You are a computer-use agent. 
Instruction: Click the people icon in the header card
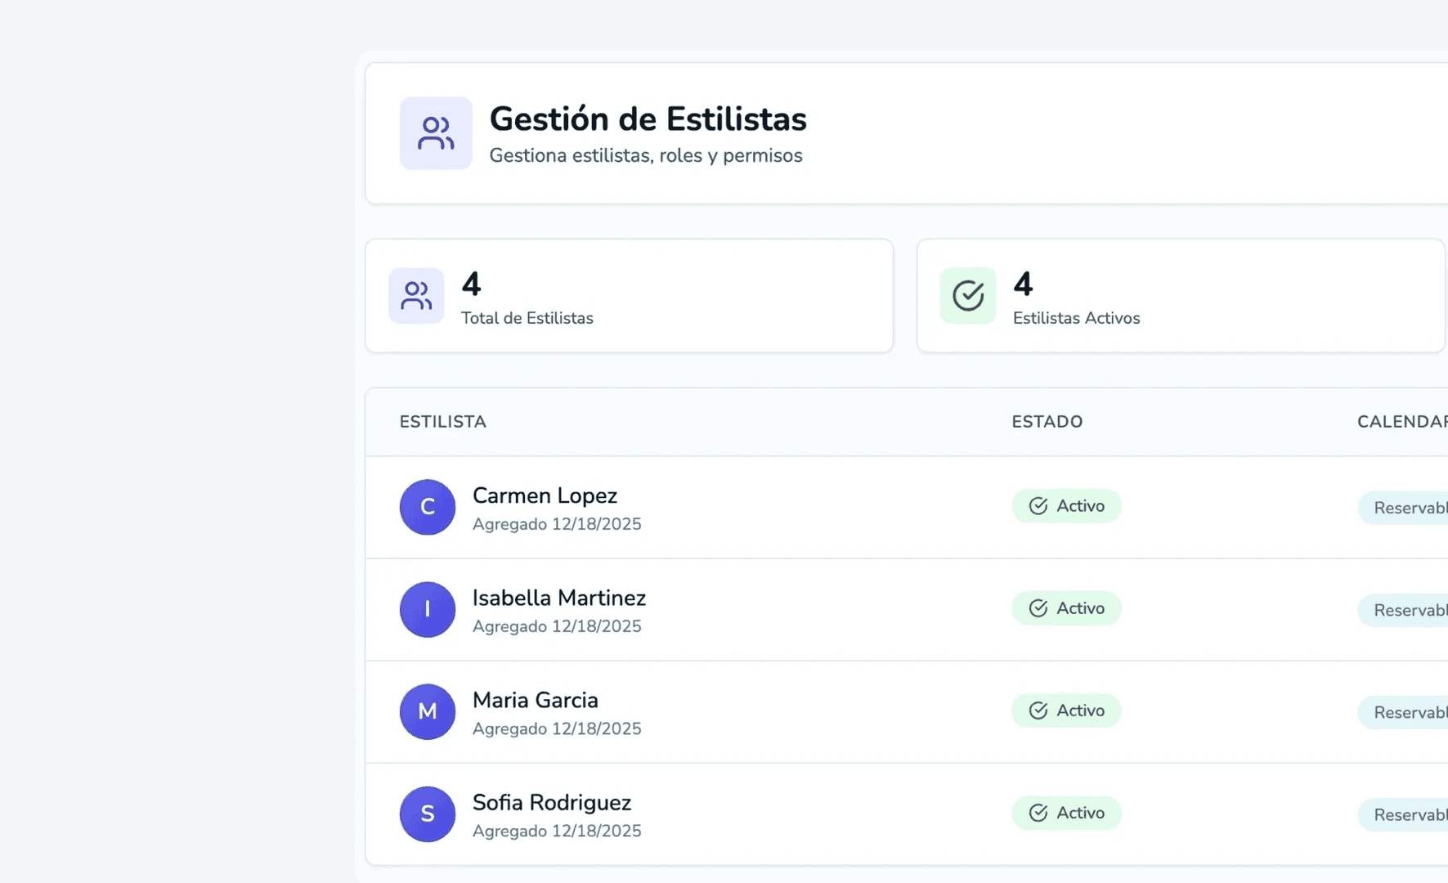[x=435, y=132]
